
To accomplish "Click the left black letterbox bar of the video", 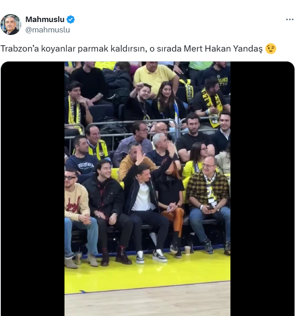I will point(33,189).
